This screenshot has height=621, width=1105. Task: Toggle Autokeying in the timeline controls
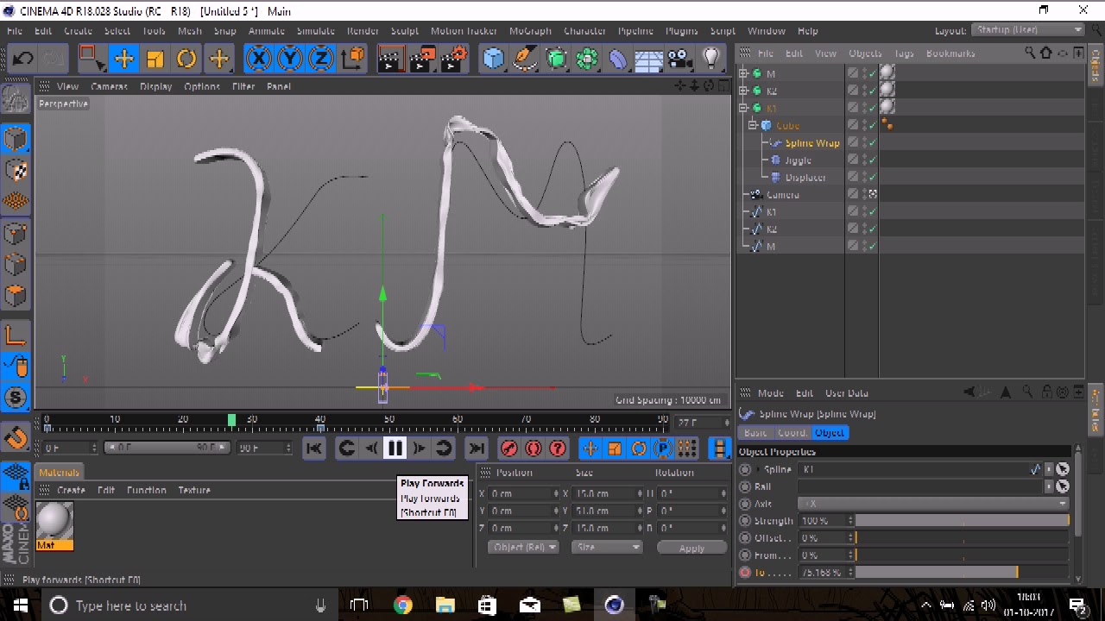[x=534, y=448]
